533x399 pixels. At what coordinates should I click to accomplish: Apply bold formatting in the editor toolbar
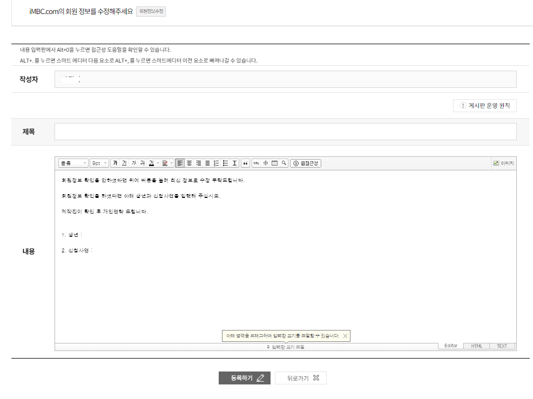pyautogui.click(x=116, y=163)
